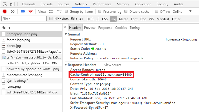This screenshot has height=112, width=199.
Task: Switch to the Console tab
Action: click(46, 4)
